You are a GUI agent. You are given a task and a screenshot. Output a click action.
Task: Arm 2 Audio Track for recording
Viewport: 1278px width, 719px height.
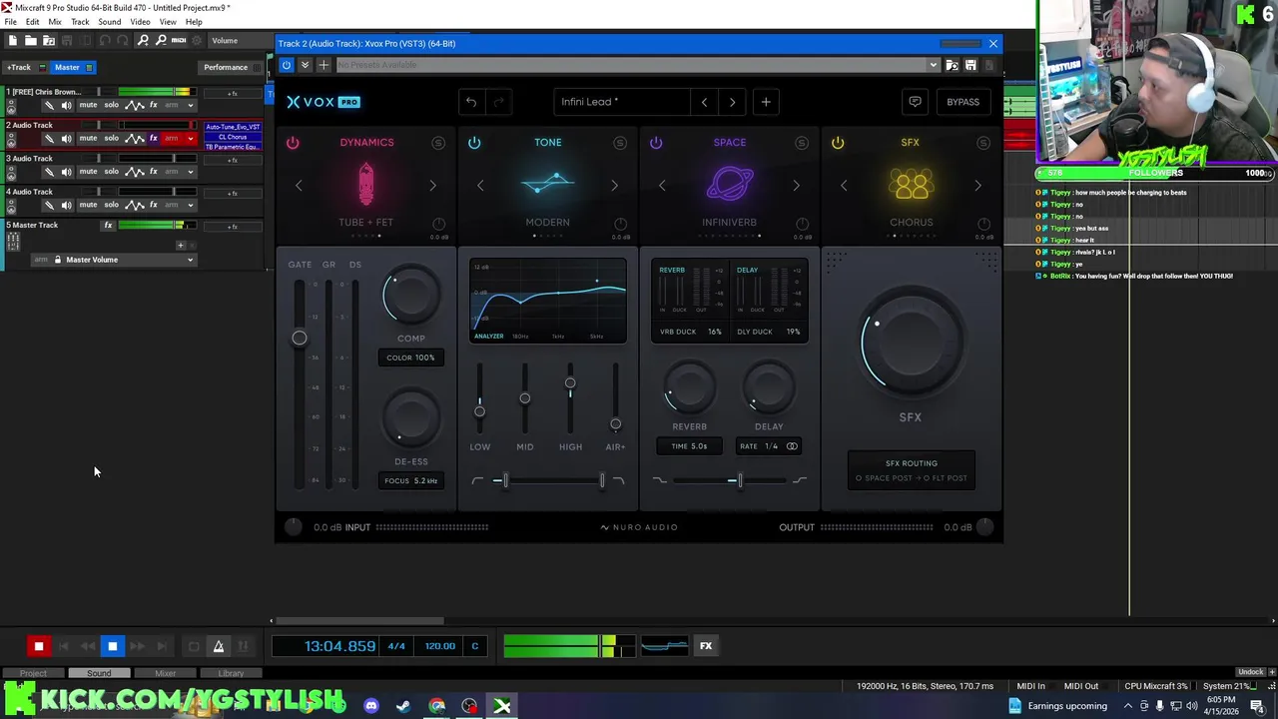point(171,138)
